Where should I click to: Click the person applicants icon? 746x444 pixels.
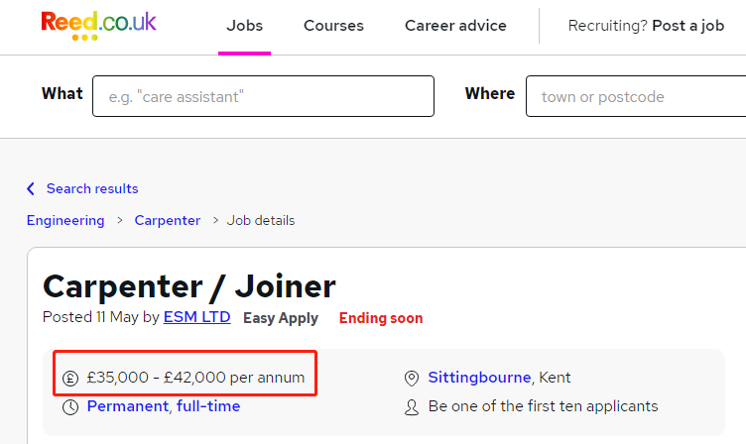pos(412,407)
